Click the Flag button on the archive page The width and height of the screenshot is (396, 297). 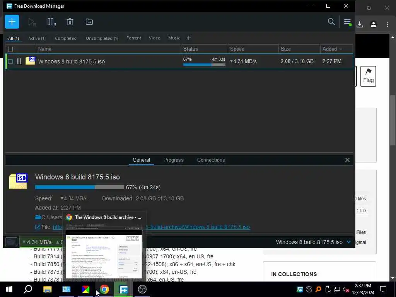coord(368,76)
